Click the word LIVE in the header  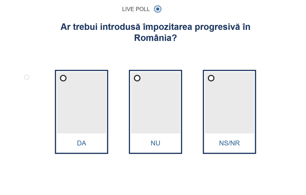coord(128,9)
